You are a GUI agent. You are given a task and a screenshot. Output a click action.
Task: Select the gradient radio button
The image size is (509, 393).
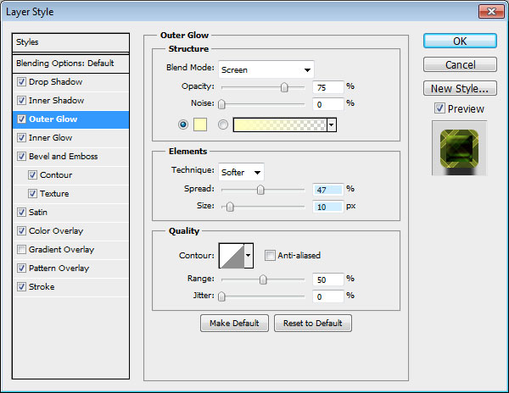[x=224, y=125]
